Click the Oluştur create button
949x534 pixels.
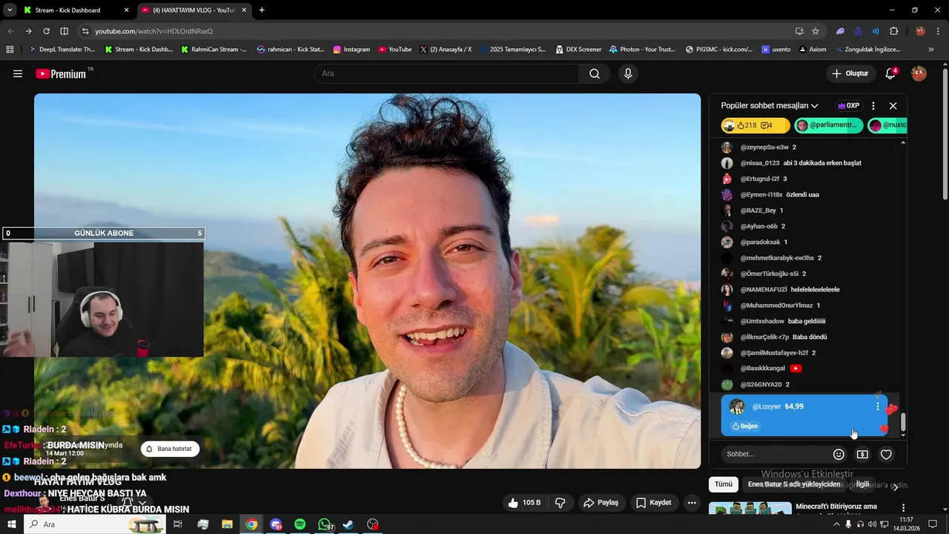click(x=850, y=73)
